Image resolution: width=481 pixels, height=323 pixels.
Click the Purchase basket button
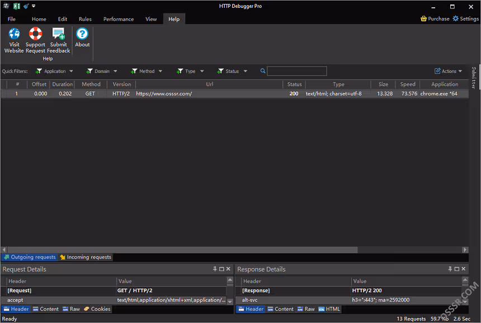coord(435,18)
